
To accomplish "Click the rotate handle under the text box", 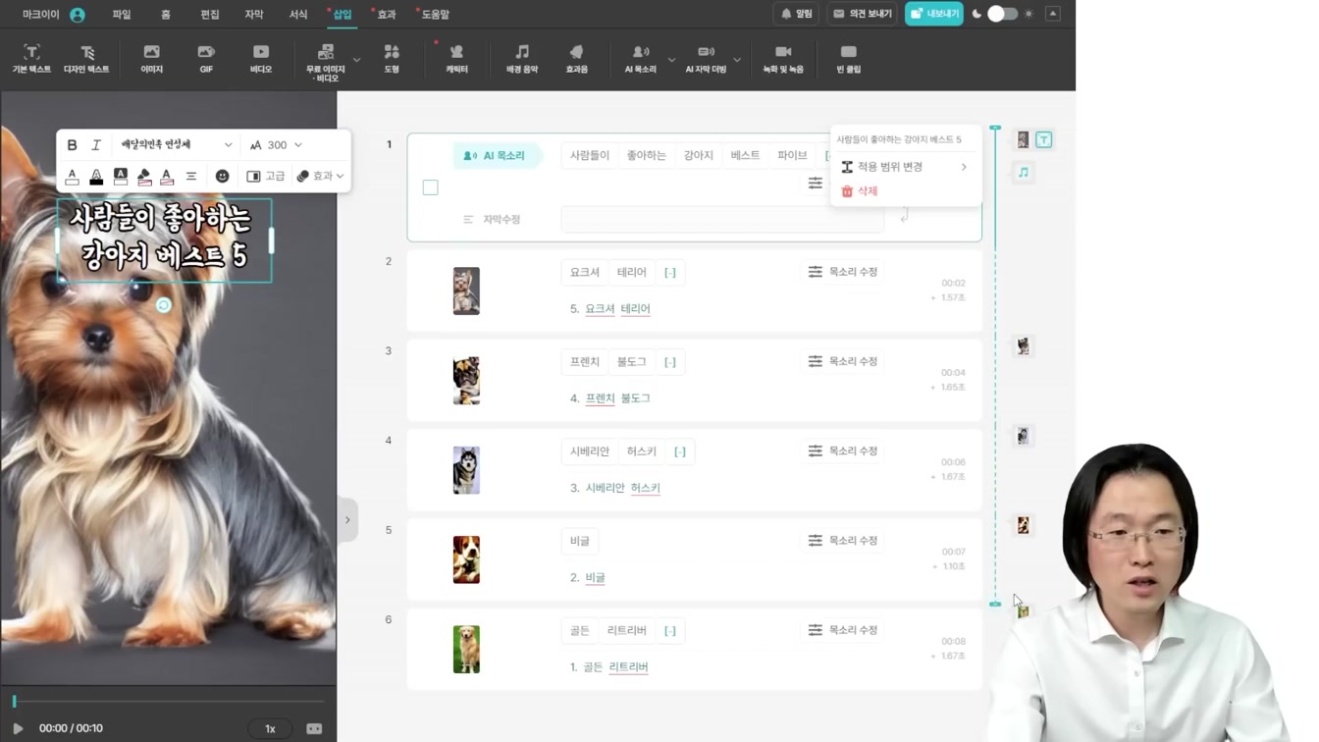I will click(x=164, y=305).
